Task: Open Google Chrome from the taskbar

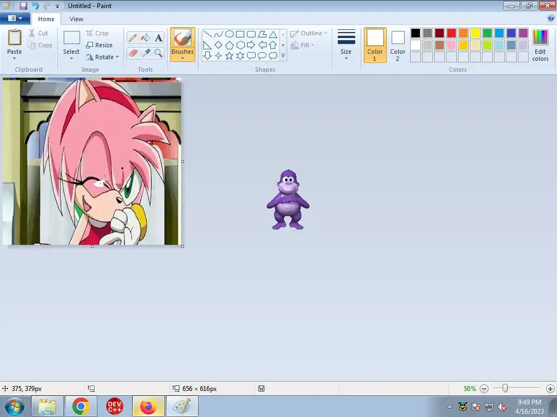Action: (81, 406)
